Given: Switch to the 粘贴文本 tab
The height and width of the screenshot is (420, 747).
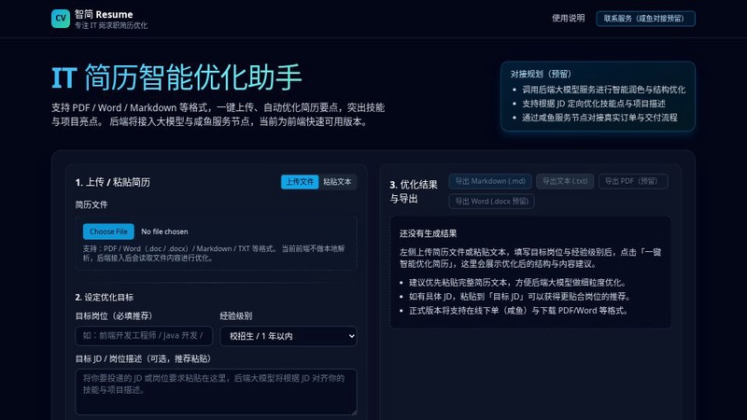Looking at the screenshot, I should [337, 182].
